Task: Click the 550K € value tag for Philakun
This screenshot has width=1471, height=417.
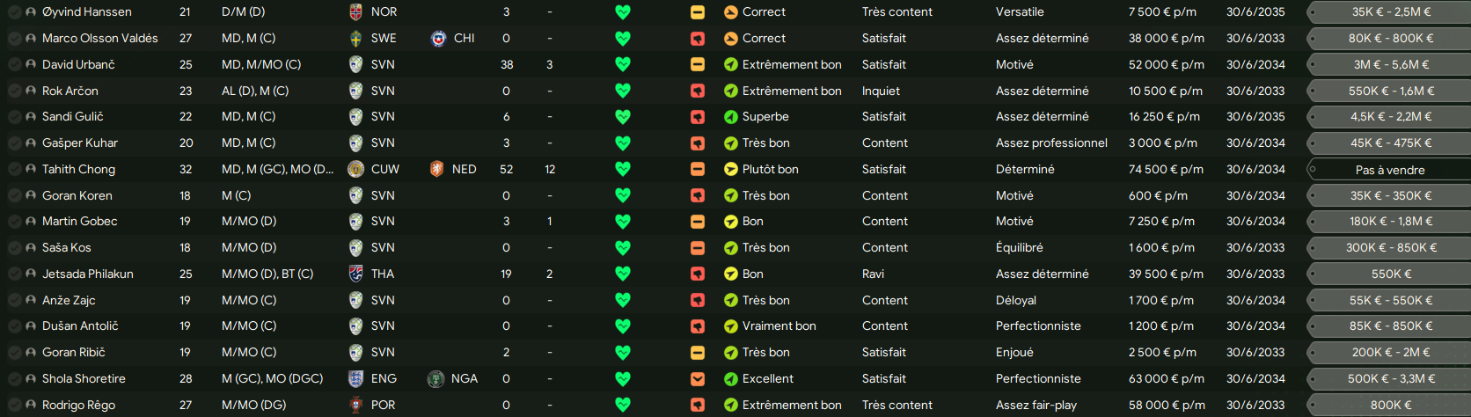Action: [1390, 274]
